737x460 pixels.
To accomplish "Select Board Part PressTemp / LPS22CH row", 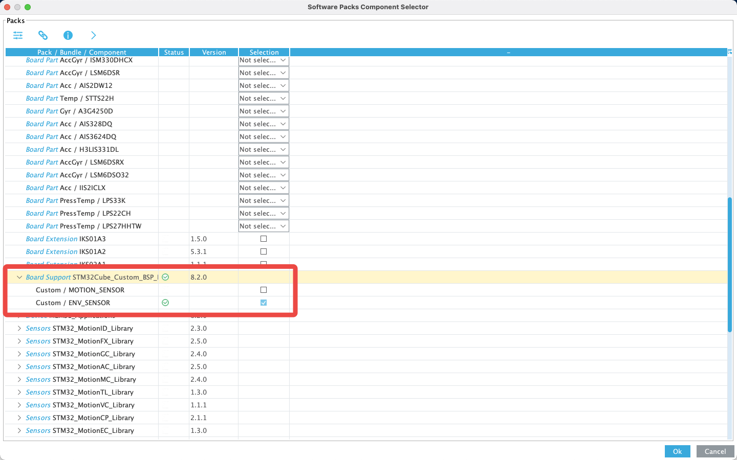I will [78, 213].
